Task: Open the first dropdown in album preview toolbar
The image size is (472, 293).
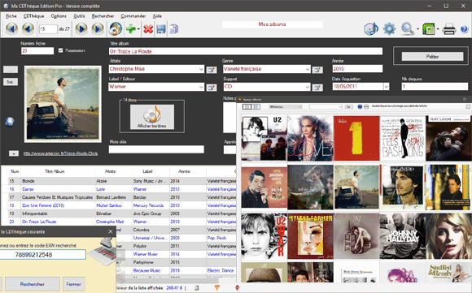Action: [x=286, y=106]
